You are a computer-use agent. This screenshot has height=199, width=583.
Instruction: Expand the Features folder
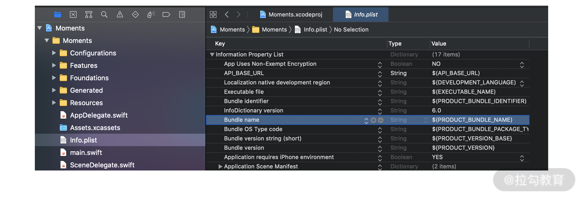pos(54,65)
